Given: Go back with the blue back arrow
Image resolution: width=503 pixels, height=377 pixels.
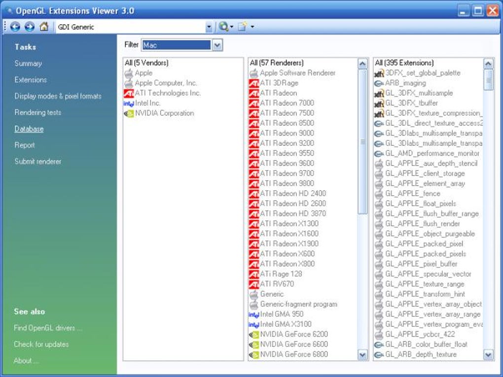Looking at the screenshot, I should [15, 27].
